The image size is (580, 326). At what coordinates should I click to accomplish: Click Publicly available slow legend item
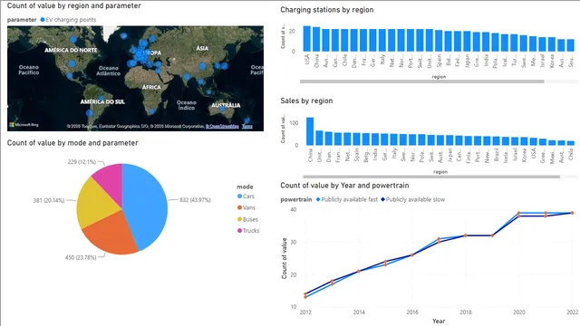[x=413, y=199]
